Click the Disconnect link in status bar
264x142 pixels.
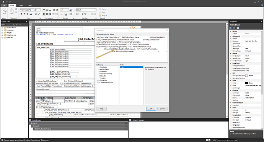click(x=45, y=140)
